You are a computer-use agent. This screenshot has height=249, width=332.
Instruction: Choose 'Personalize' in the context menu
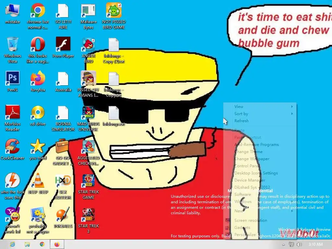[x=245, y=235]
